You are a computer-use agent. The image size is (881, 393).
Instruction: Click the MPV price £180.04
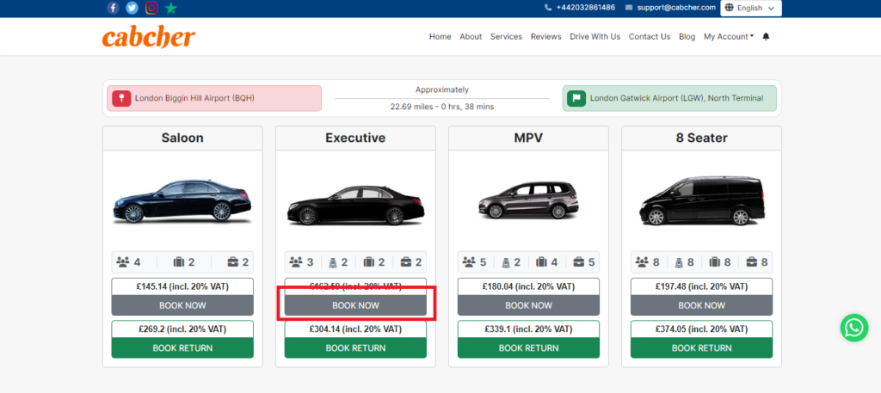coord(529,286)
